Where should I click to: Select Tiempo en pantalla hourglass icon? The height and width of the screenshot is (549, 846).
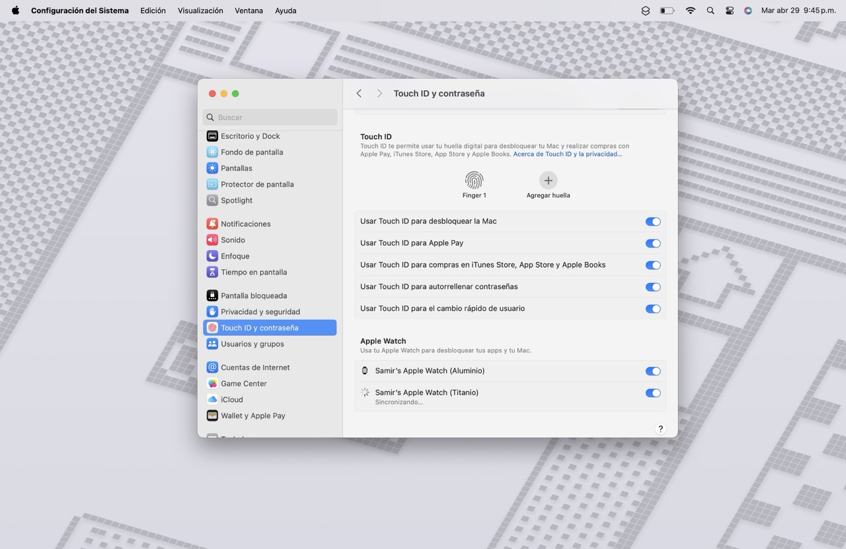[212, 272]
